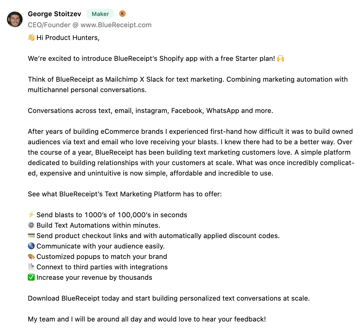The width and height of the screenshot is (363, 329).
Task: Click the page emoji before Connext
Action: click(31, 267)
